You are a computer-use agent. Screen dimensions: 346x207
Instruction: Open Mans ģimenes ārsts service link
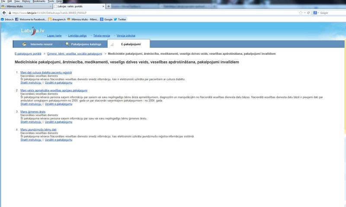[30, 112]
